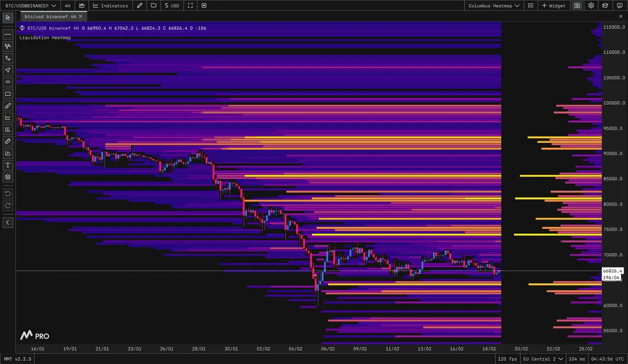Select the Text annotation tool

(x=8, y=165)
